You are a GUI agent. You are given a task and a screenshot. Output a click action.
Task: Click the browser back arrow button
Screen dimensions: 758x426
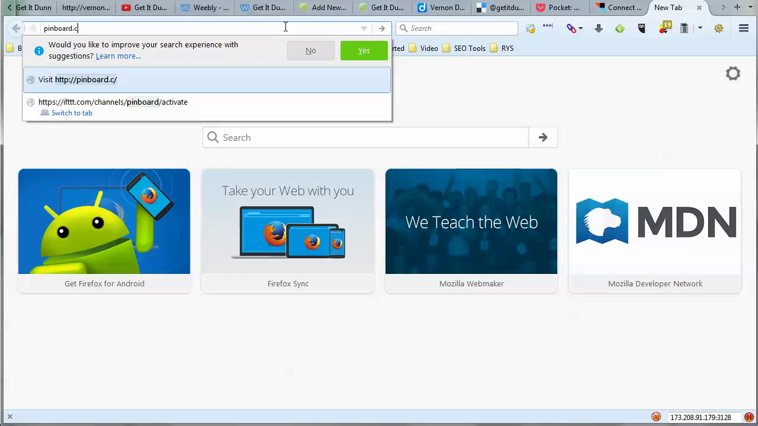(16, 28)
